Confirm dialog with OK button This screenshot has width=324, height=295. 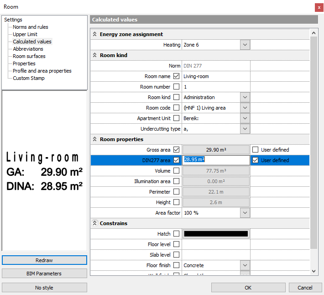click(x=248, y=288)
